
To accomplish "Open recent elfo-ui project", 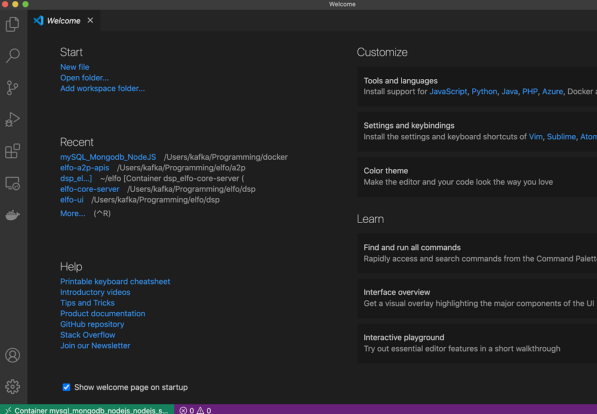I will tap(72, 200).
